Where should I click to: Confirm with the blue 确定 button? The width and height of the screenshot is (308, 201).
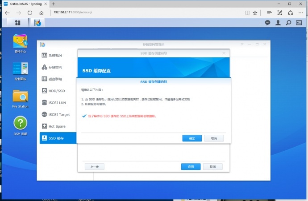click(x=192, y=138)
